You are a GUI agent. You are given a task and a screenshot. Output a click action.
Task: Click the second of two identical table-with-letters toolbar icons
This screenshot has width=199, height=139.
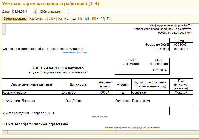click(109, 19)
